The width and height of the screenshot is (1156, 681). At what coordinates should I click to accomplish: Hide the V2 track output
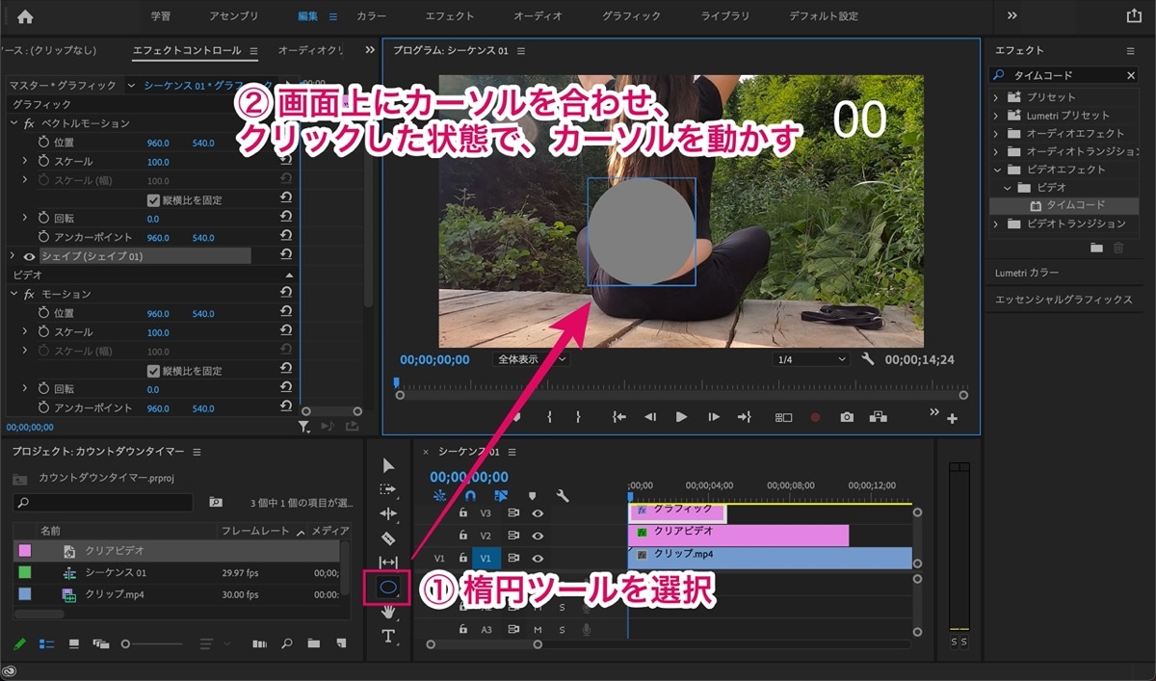538,536
